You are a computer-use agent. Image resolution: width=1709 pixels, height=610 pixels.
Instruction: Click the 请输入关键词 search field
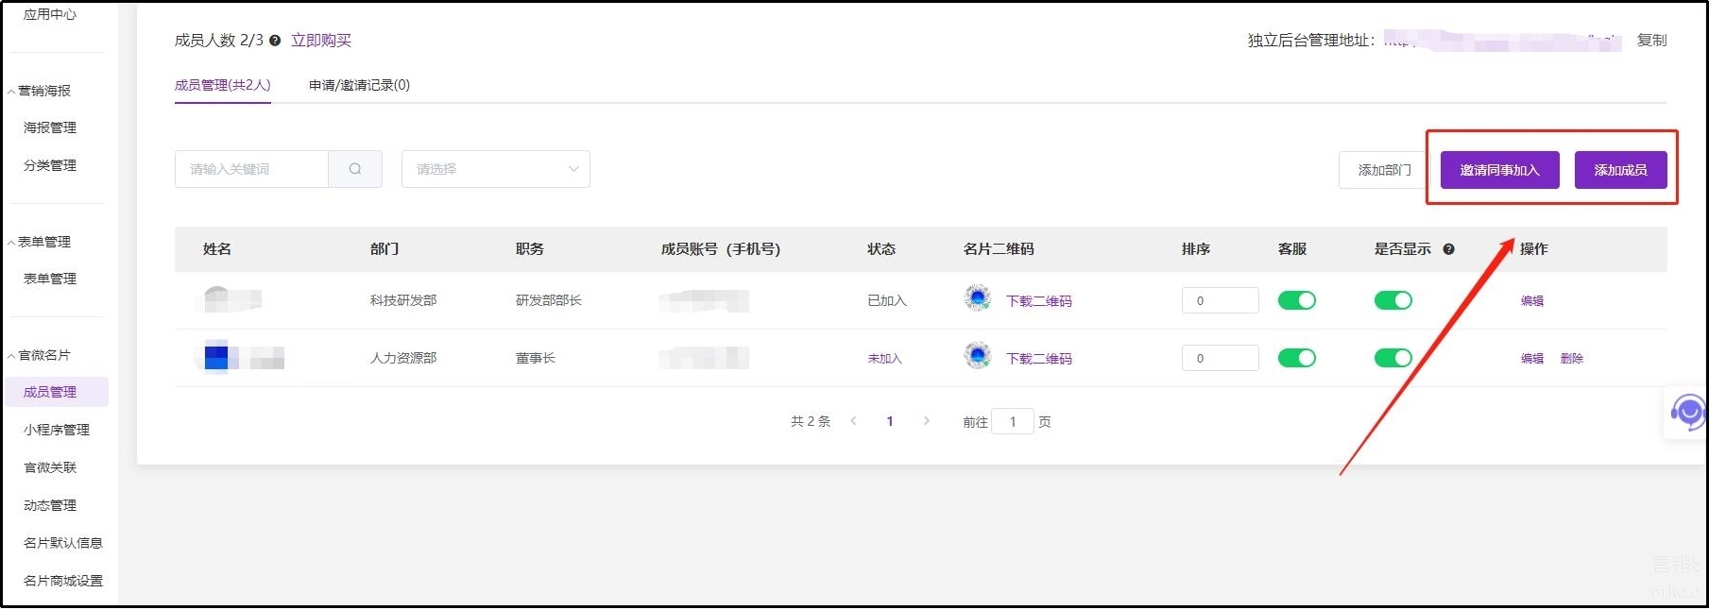pyautogui.click(x=251, y=169)
